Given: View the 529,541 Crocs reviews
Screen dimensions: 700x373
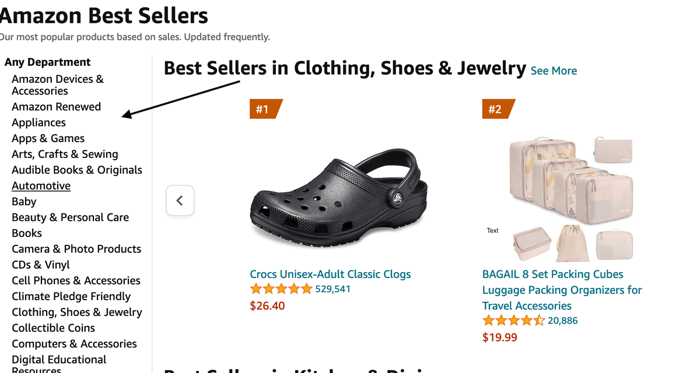Looking at the screenshot, I should [x=333, y=289].
